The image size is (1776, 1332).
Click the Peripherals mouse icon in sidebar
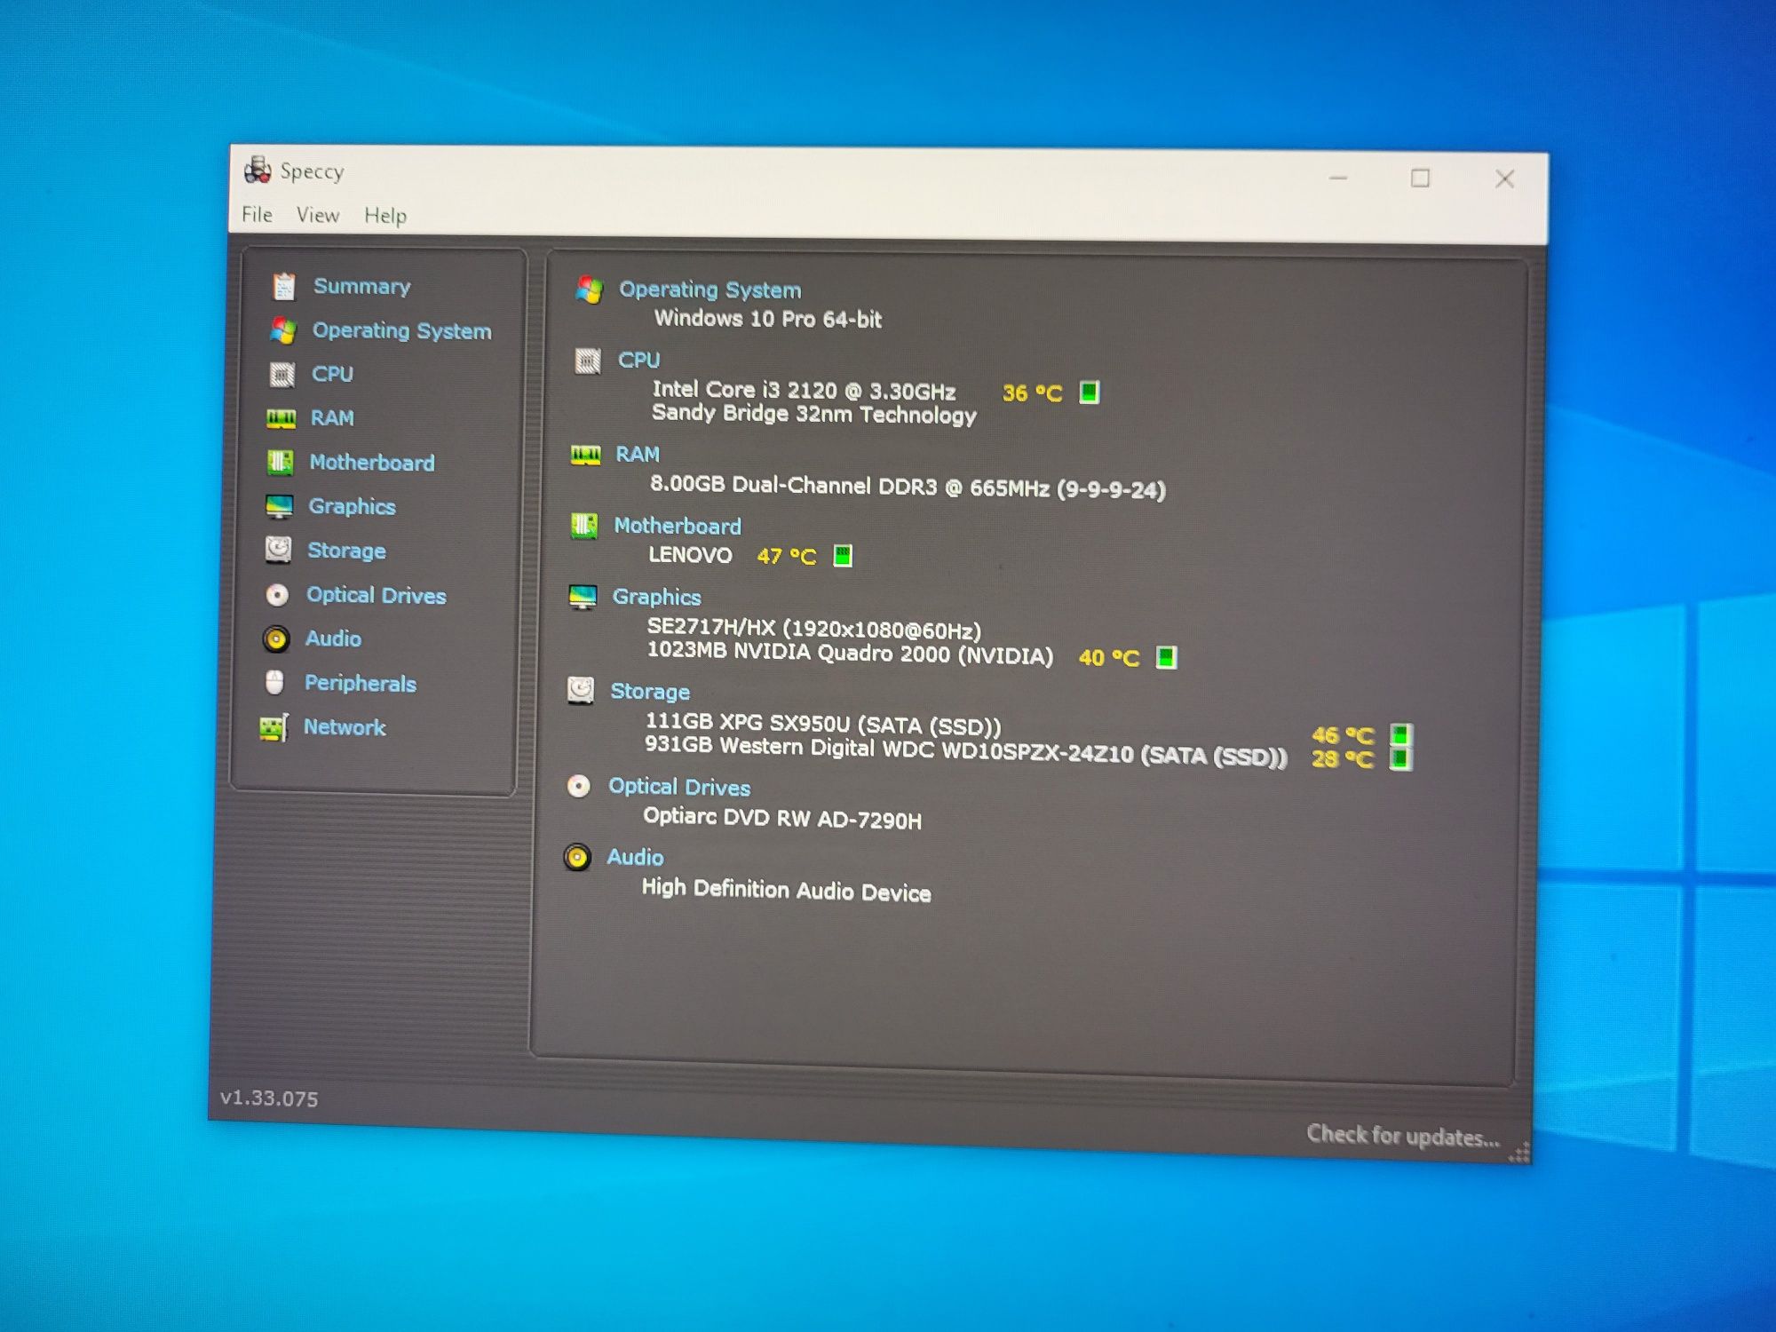pyautogui.click(x=274, y=682)
